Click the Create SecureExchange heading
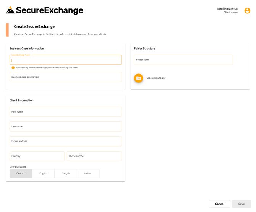 point(34,26)
